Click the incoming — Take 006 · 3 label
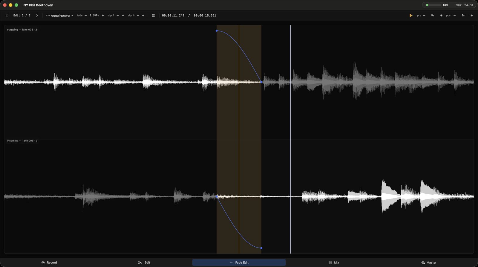Viewport: 478px width, 267px height. 22,141
